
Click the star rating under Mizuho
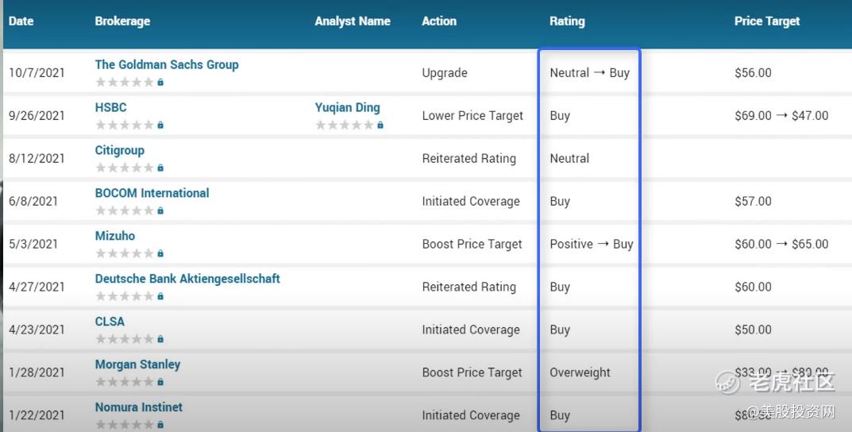pyautogui.click(x=125, y=253)
